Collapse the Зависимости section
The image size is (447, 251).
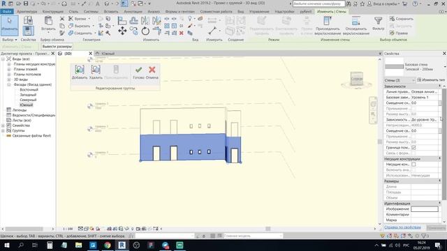click(439, 86)
